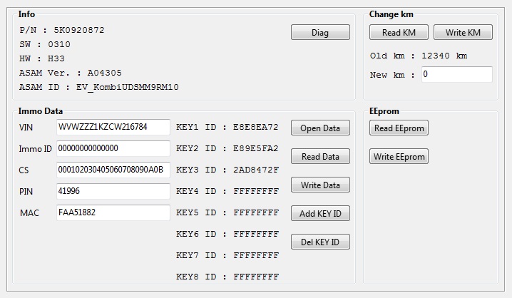Click the Old km reading text
This screenshot has height=298, width=512.
click(x=418, y=56)
